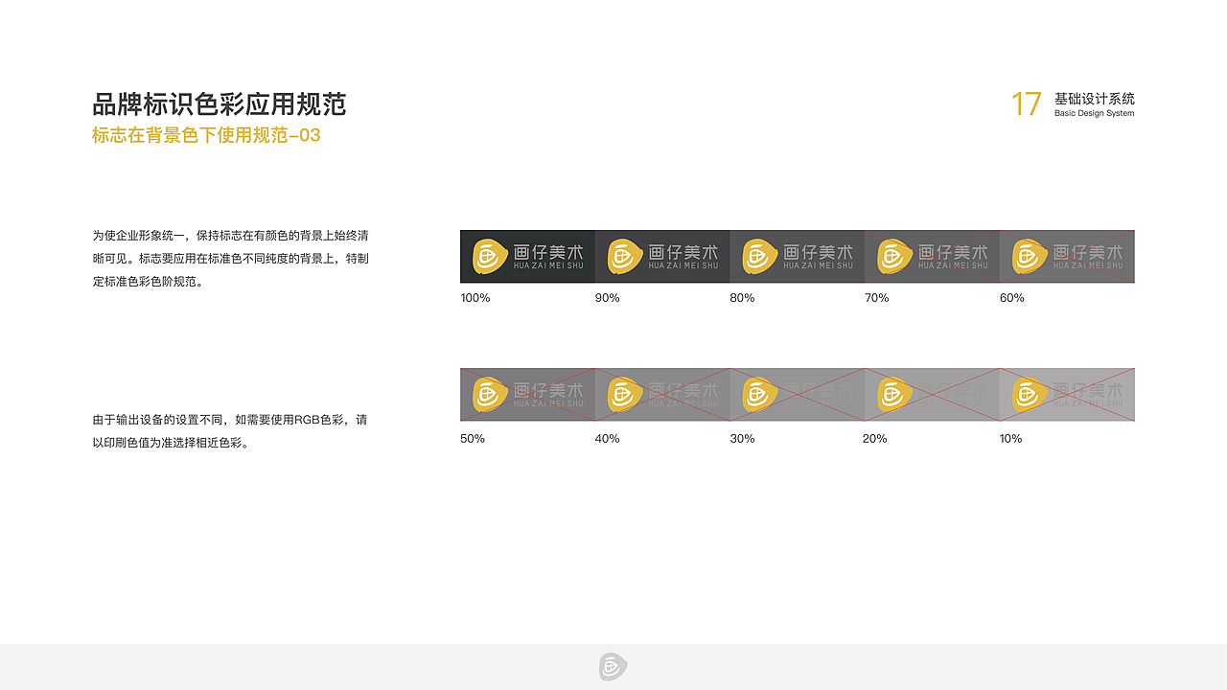Select the 画仔美术 wordmark on the 70% swatch
Screen dimensions: 1227x690
pos(954,252)
